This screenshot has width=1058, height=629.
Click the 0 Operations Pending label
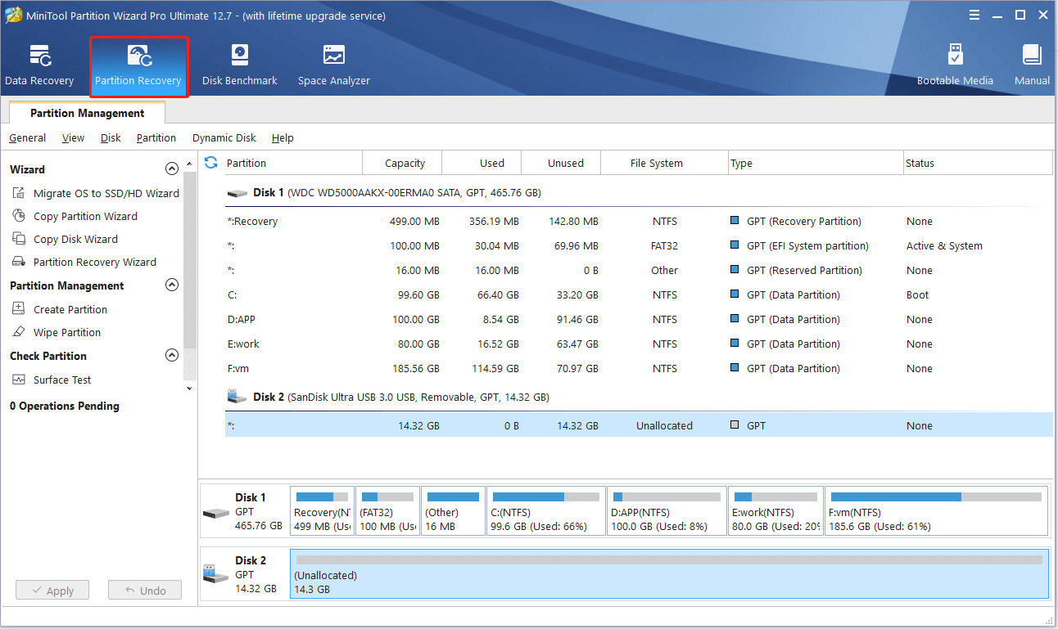click(x=65, y=406)
